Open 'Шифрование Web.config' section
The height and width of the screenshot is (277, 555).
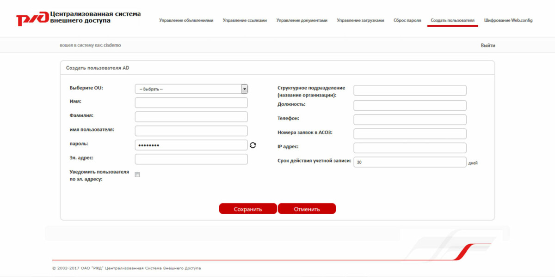[x=508, y=20]
